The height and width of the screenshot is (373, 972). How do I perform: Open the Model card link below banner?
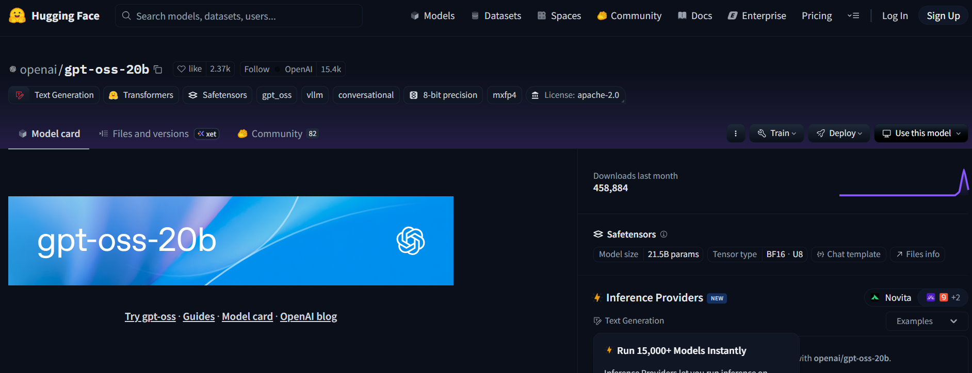click(x=247, y=316)
